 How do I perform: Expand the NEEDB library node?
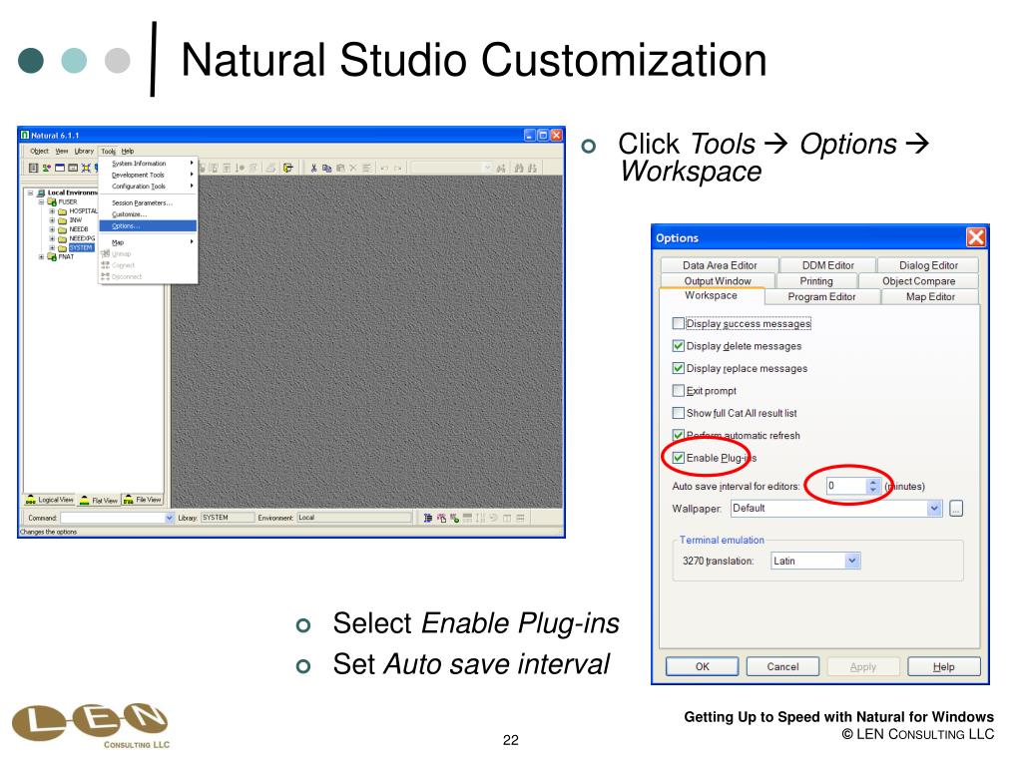pyautogui.click(x=52, y=229)
